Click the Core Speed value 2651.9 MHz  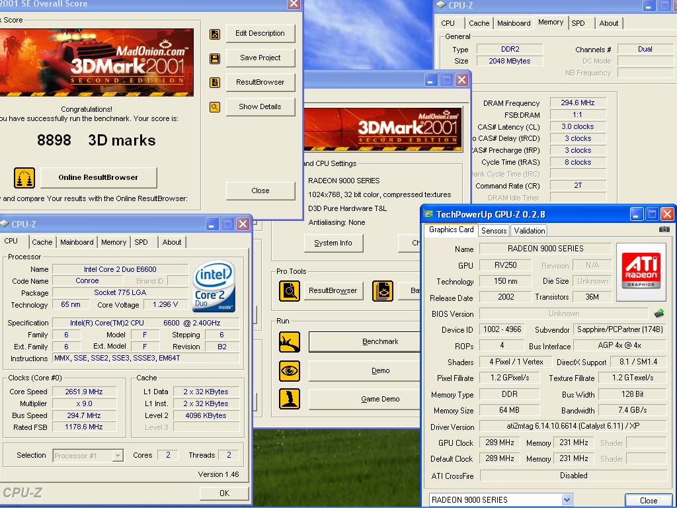pos(84,392)
